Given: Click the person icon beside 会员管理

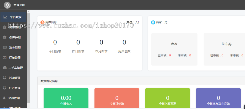Looking at the screenshot, I should pos(5,98).
